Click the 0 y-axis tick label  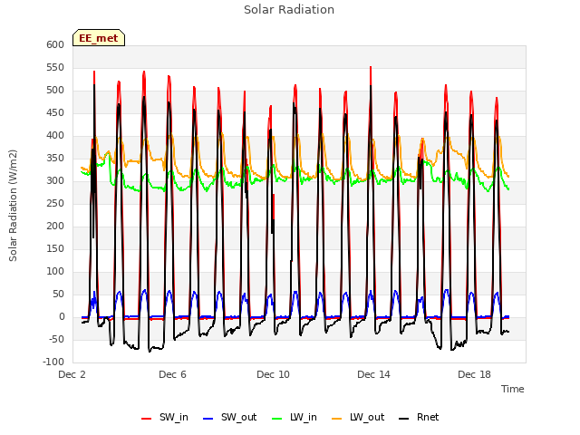(62, 316)
